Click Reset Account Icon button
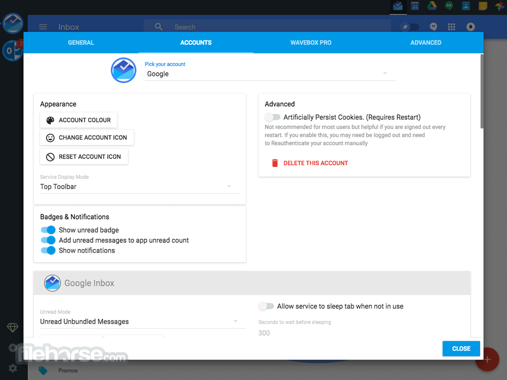 (x=84, y=156)
